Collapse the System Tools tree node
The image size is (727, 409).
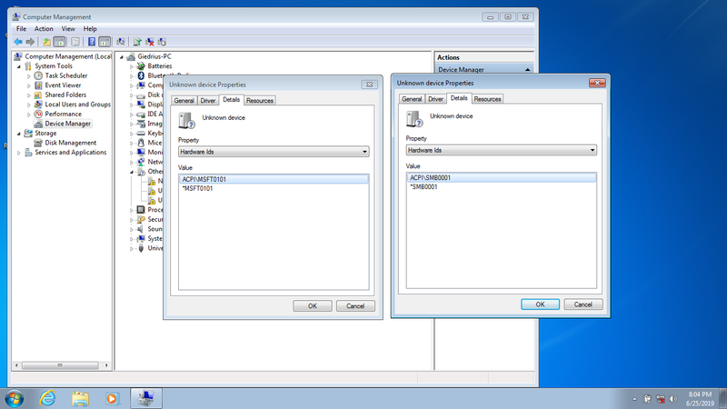click(x=19, y=66)
